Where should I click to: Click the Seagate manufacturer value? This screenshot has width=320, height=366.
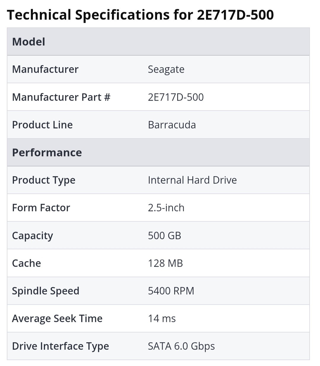click(166, 69)
